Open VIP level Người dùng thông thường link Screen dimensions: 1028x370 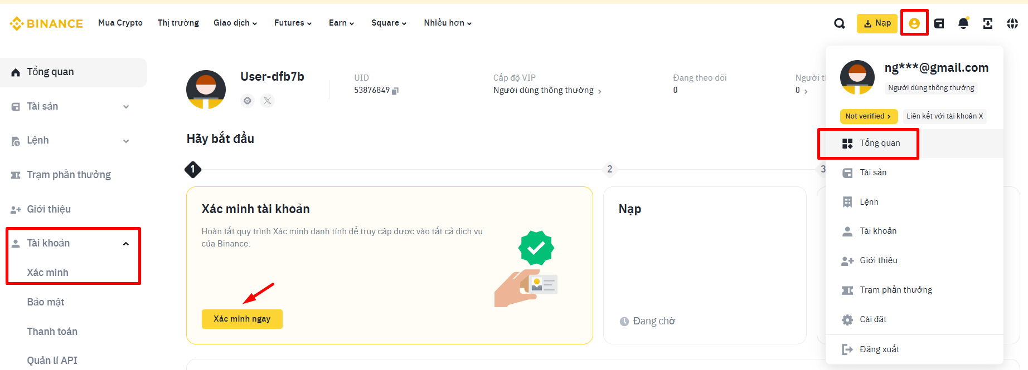[x=547, y=90]
